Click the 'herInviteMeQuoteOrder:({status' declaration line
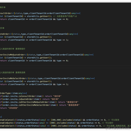 [47, 55]
